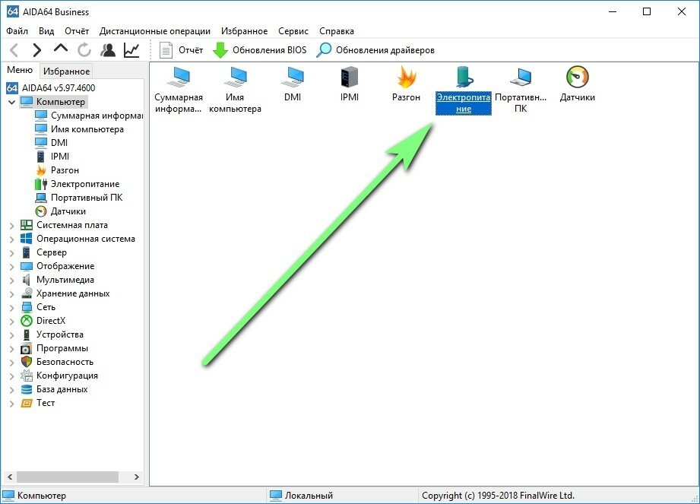
Task: Click the tree scrollbar right arrow
Action: [x=137, y=477]
